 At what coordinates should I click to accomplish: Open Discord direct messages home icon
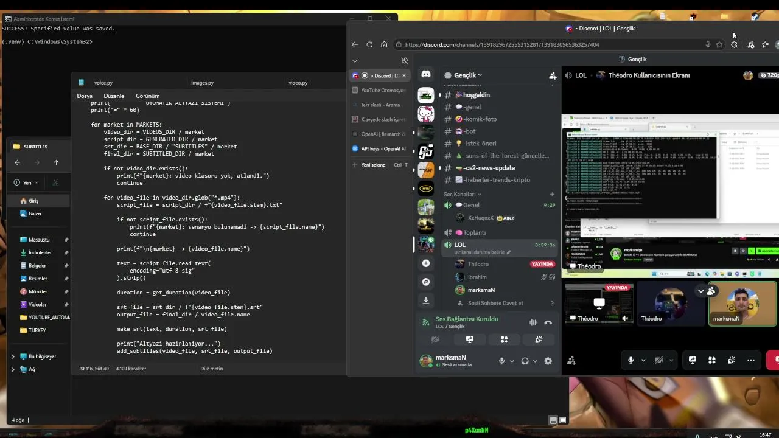(x=426, y=74)
